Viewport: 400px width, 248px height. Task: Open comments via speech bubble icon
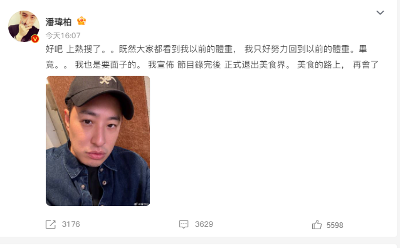184,224
